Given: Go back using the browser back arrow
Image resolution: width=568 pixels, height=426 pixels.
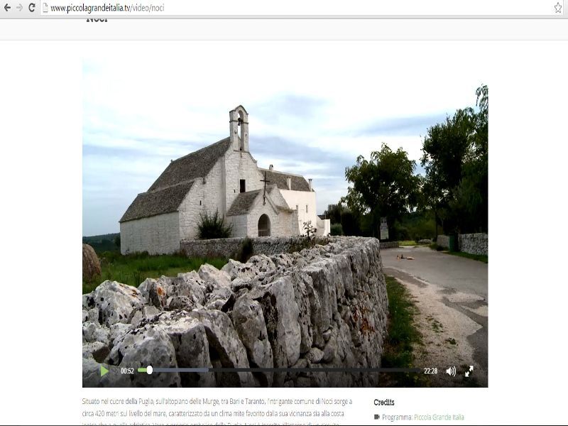Looking at the screenshot, I should [7, 7].
